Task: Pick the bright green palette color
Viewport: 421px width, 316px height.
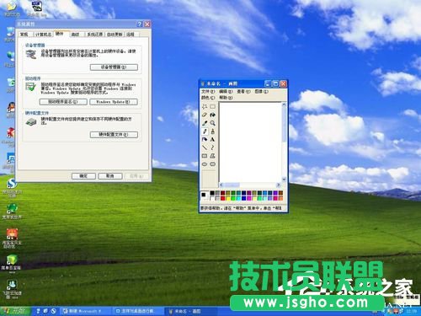Action: (x=233, y=199)
